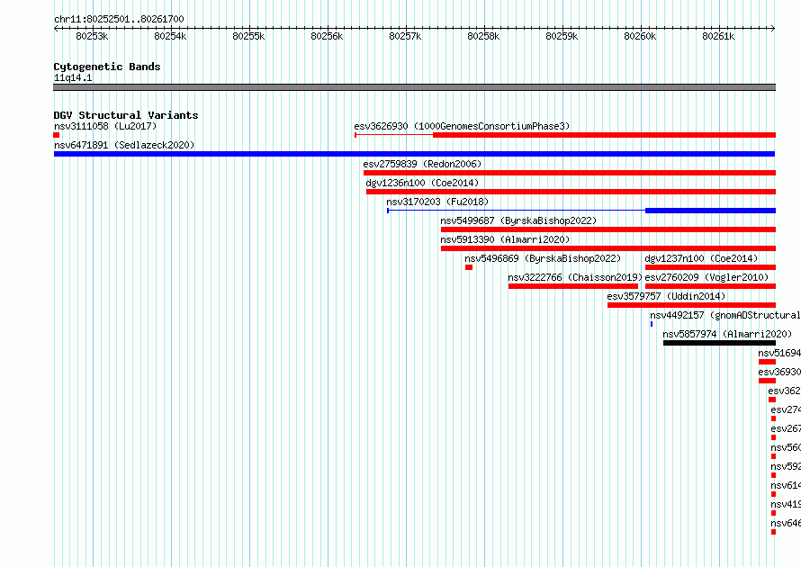801x567 pixels.
Task: Select the red bar under nsv3222766 (Chaisson2019)
Action: pos(573,286)
